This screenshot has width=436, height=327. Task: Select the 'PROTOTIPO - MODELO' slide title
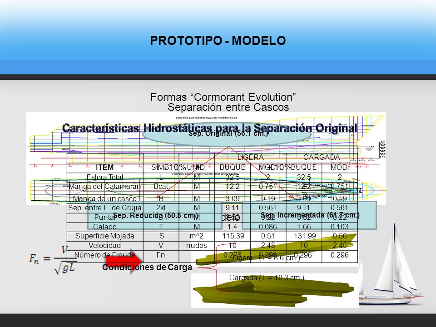click(218, 40)
